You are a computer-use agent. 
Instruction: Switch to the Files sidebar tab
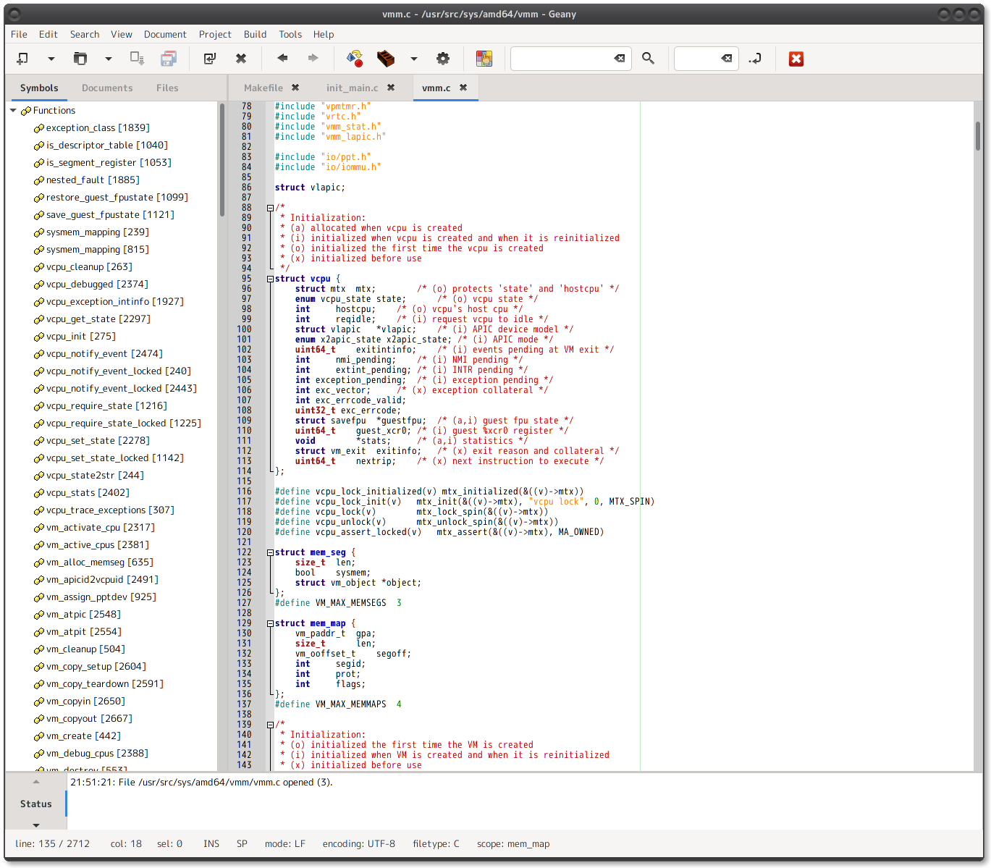pyautogui.click(x=167, y=88)
